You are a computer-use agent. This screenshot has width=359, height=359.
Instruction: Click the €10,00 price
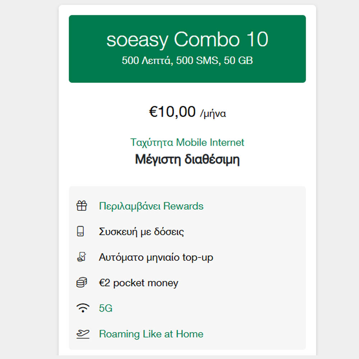(x=172, y=112)
